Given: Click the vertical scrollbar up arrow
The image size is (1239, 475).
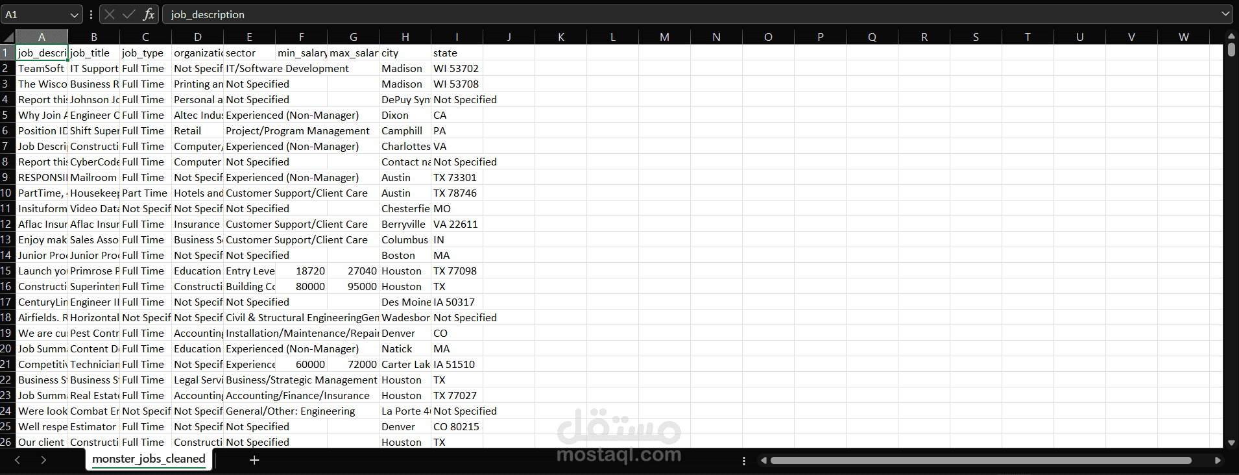Looking at the screenshot, I should point(1231,36).
